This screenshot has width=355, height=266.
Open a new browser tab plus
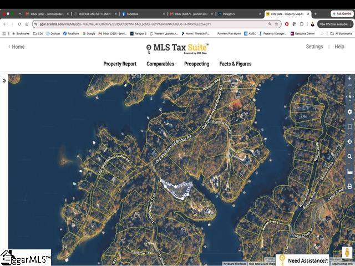click(x=316, y=14)
